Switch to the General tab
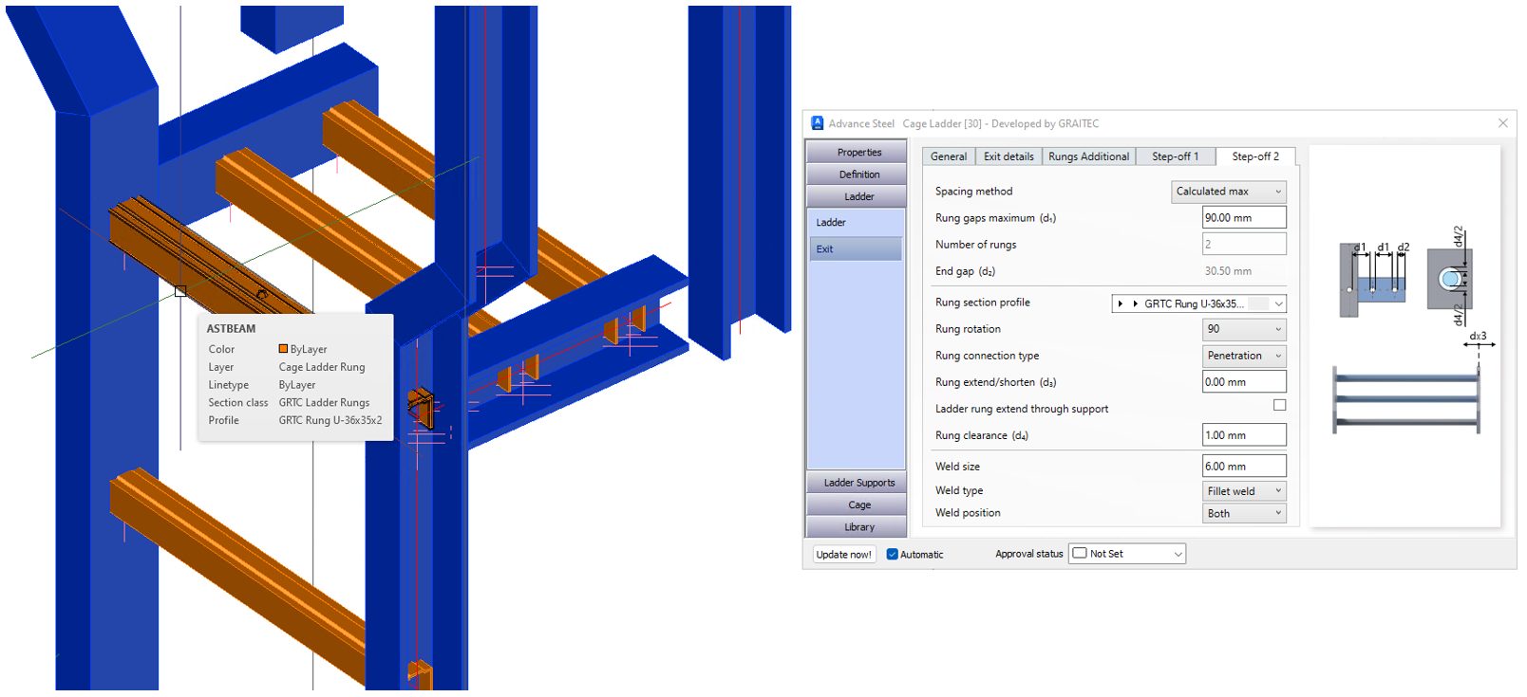The image size is (1527, 697). pos(949,156)
